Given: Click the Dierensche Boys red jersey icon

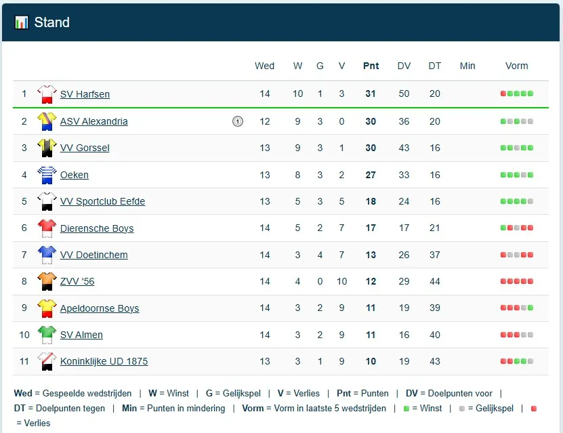Looking at the screenshot, I should coord(47,228).
